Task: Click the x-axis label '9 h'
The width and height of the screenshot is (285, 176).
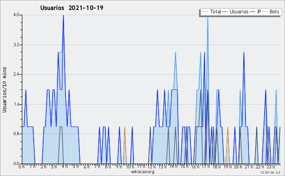Action: point(119,167)
